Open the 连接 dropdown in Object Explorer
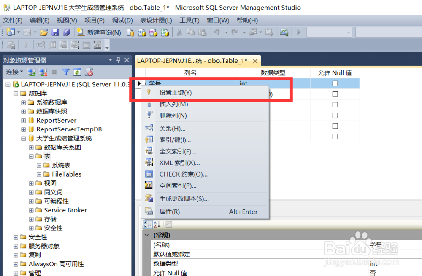This screenshot has width=422, height=276. 14,72
